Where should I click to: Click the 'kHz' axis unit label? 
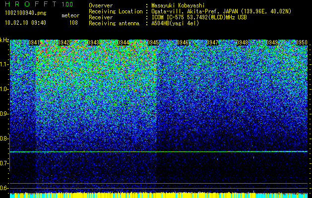tap(4, 40)
